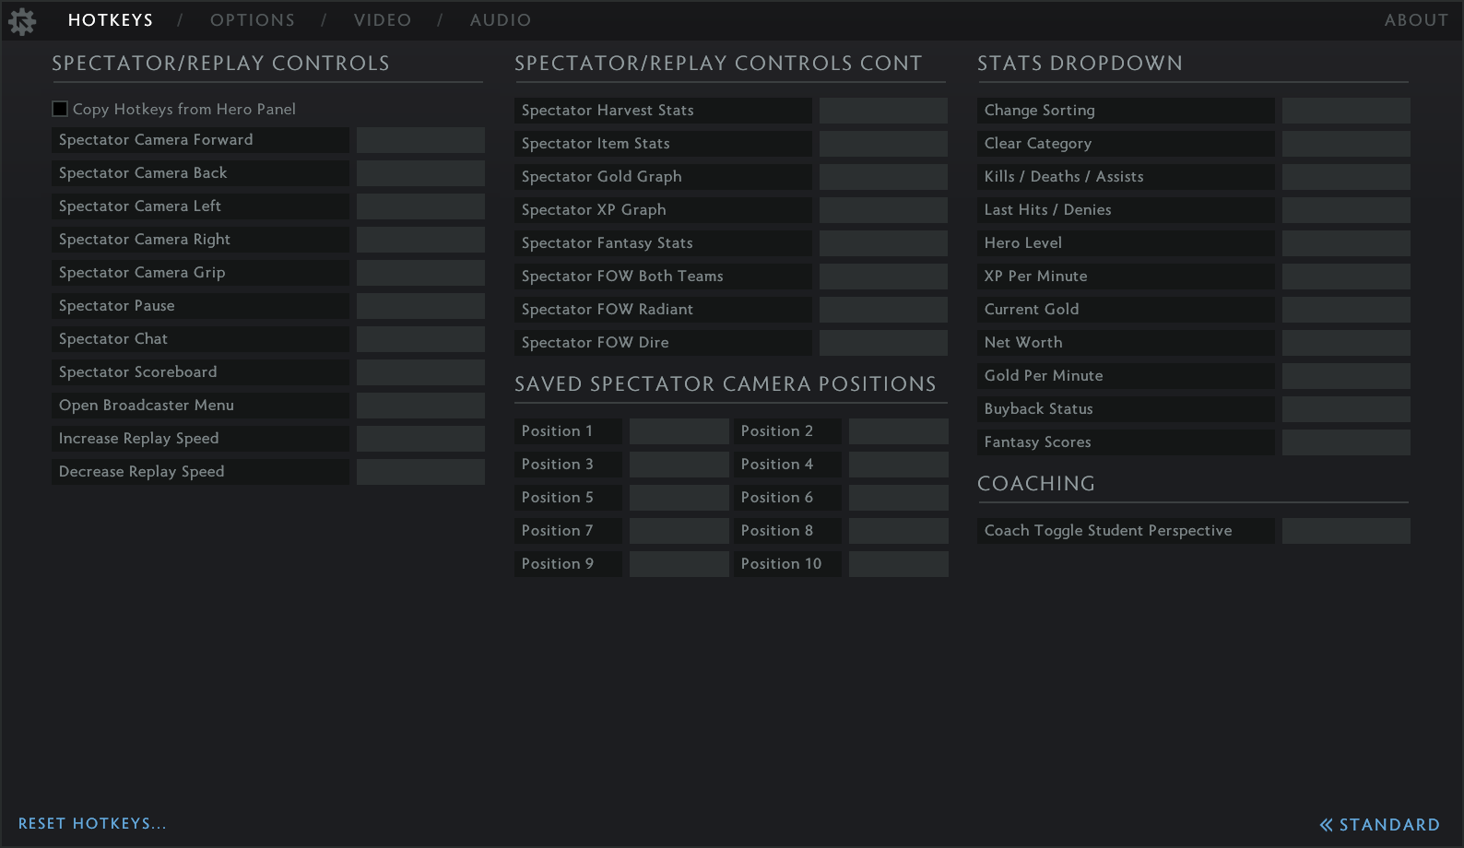
Task: Click the Standard double-chevron back arrow
Action: coord(1326,825)
